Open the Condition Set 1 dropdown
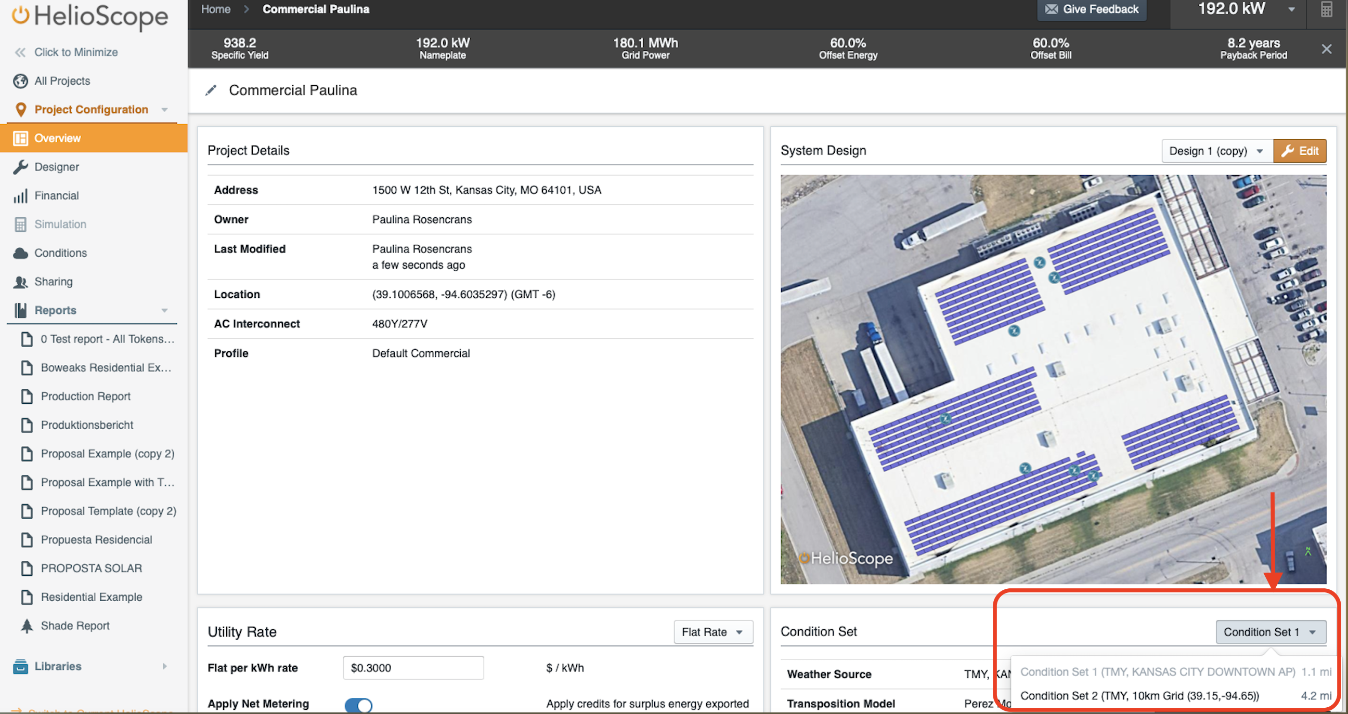The image size is (1348, 714). 1271,632
